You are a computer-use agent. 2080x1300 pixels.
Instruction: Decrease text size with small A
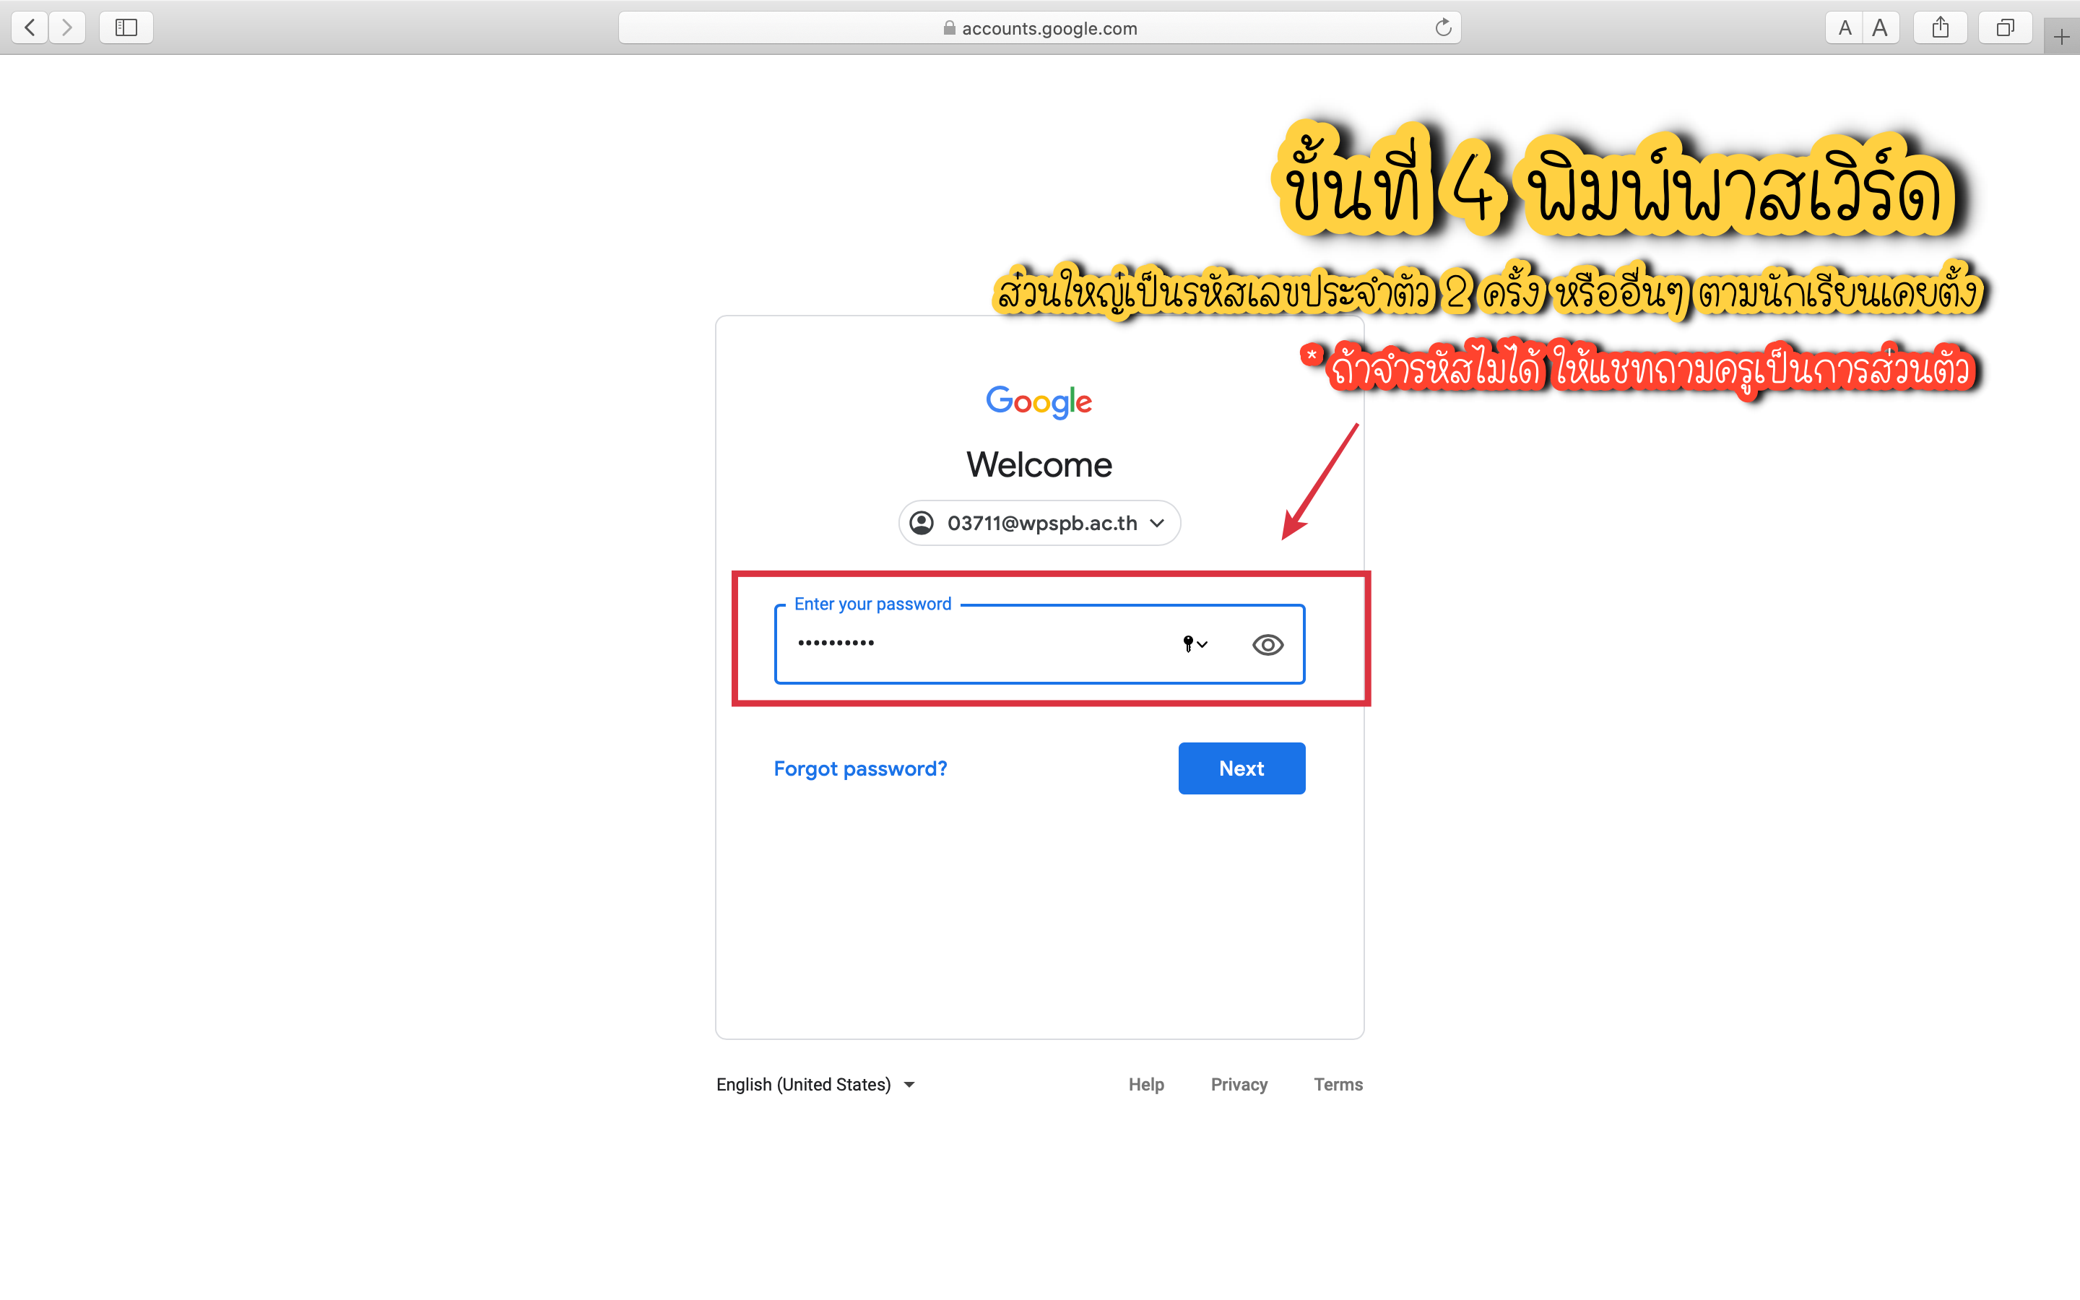click(x=1844, y=27)
